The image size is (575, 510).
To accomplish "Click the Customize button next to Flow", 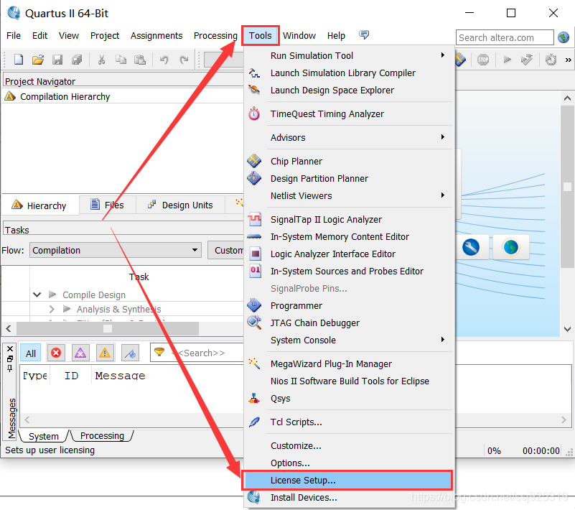I will click(226, 250).
